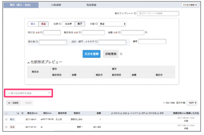The height and width of the screenshot is (135, 204).
Task: Click date 2017-07-31 in table
Action: [x=31, y=127]
